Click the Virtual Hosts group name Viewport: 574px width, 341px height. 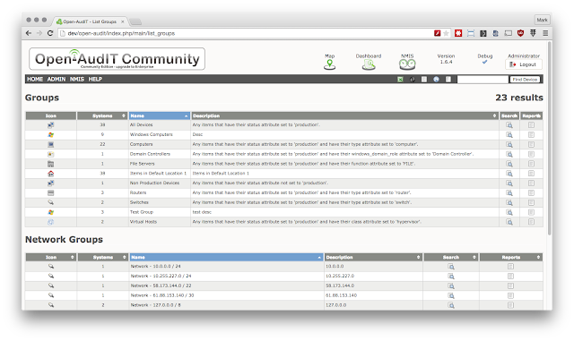coord(143,222)
